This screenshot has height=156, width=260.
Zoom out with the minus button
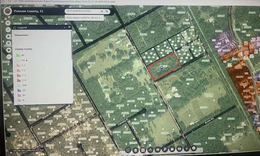pyautogui.click(x=8, y=29)
